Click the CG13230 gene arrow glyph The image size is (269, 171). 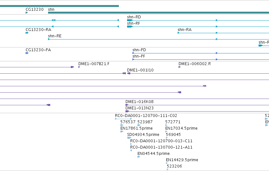click(27, 13)
